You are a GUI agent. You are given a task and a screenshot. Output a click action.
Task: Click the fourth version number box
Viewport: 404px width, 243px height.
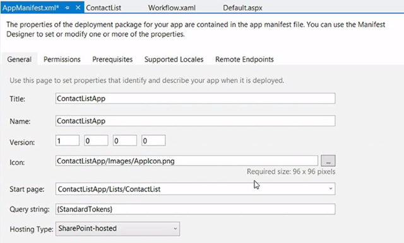point(153,140)
